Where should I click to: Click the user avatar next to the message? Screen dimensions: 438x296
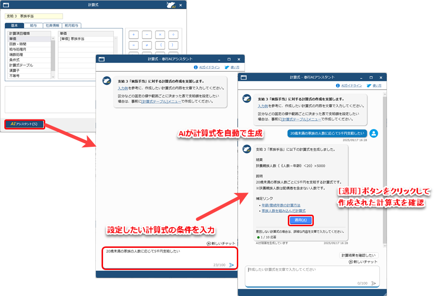coord(374,134)
